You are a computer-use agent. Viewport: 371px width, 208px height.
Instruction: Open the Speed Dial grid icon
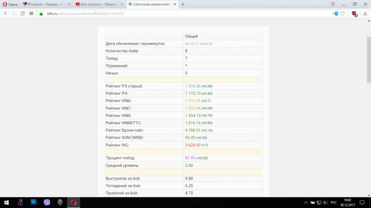[x=31, y=14]
